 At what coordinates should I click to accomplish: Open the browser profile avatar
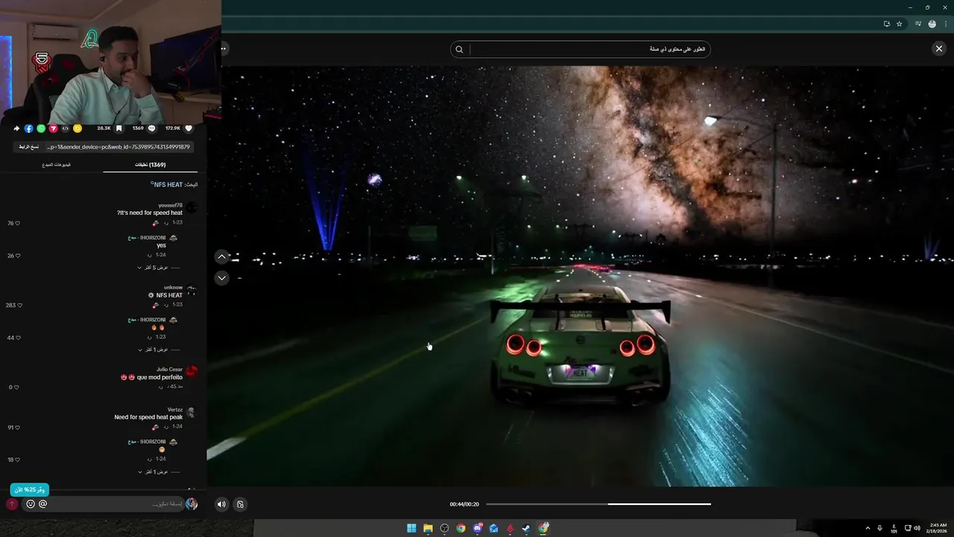point(932,24)
